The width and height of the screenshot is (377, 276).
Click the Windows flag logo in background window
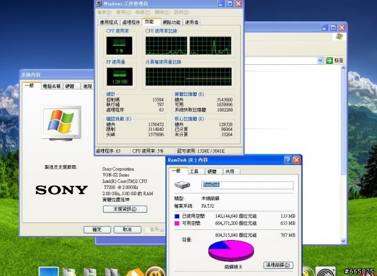click(339, 37)
